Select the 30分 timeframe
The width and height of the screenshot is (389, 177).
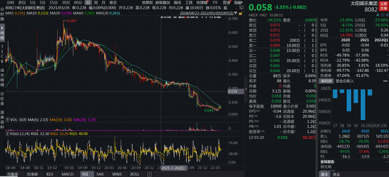pyautogui.click(x=66, y=3)
